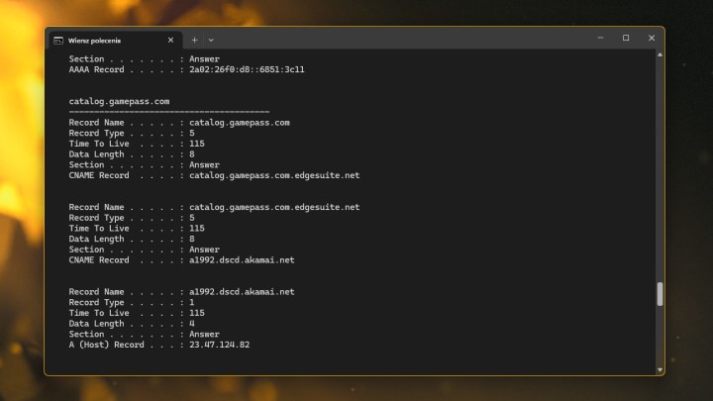The width and height of the screenshot is (713, 401).
Task: Click the scrollbar up arrow
Action: (660, 55)
